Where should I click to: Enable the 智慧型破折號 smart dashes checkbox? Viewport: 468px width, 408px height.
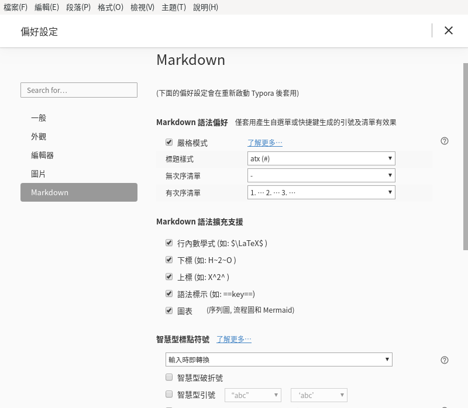169,377
